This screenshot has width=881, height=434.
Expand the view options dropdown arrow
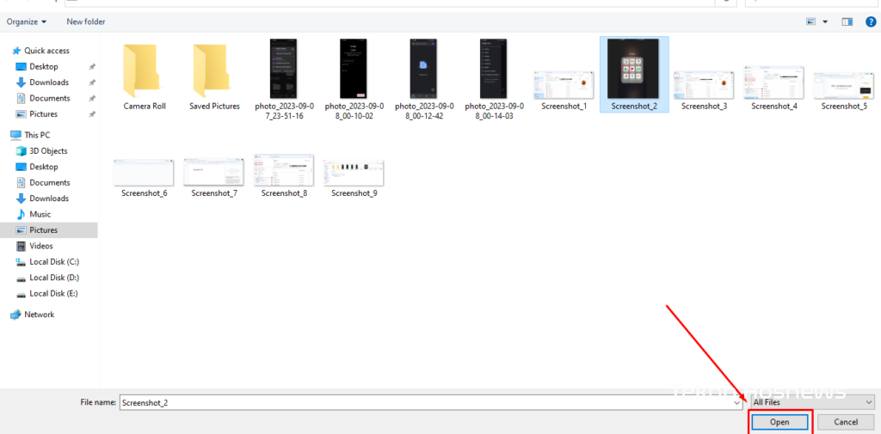point(825,21)
